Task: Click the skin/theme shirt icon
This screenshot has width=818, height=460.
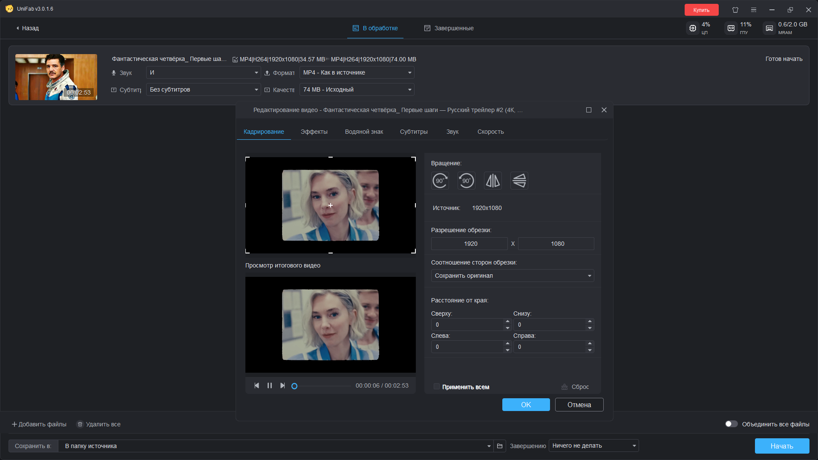Action: coord(735,9)
